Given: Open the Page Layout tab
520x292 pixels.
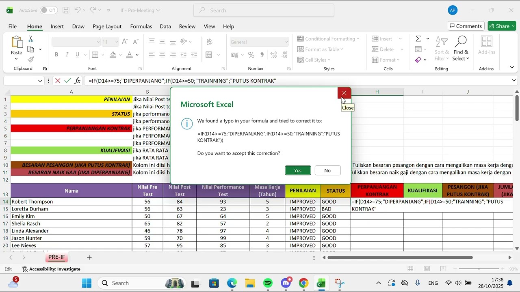Looking at the screenshot, I should pos(107,26).
